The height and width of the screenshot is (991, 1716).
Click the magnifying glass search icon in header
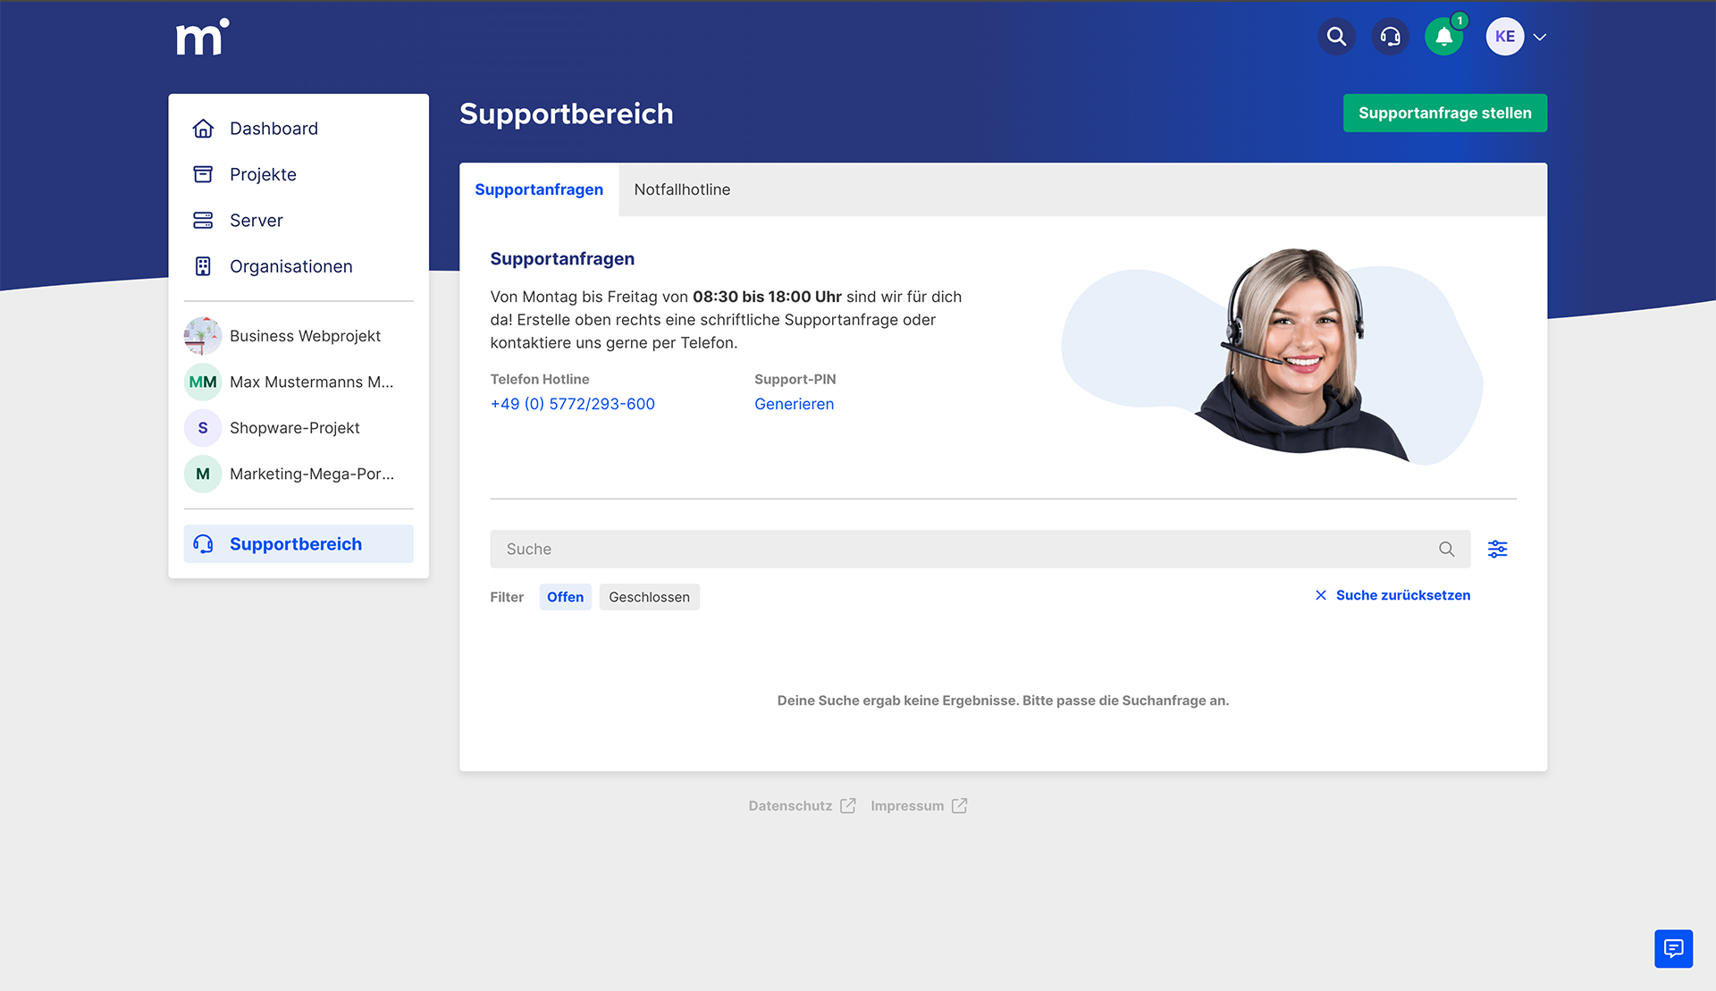pos(1336,37)
